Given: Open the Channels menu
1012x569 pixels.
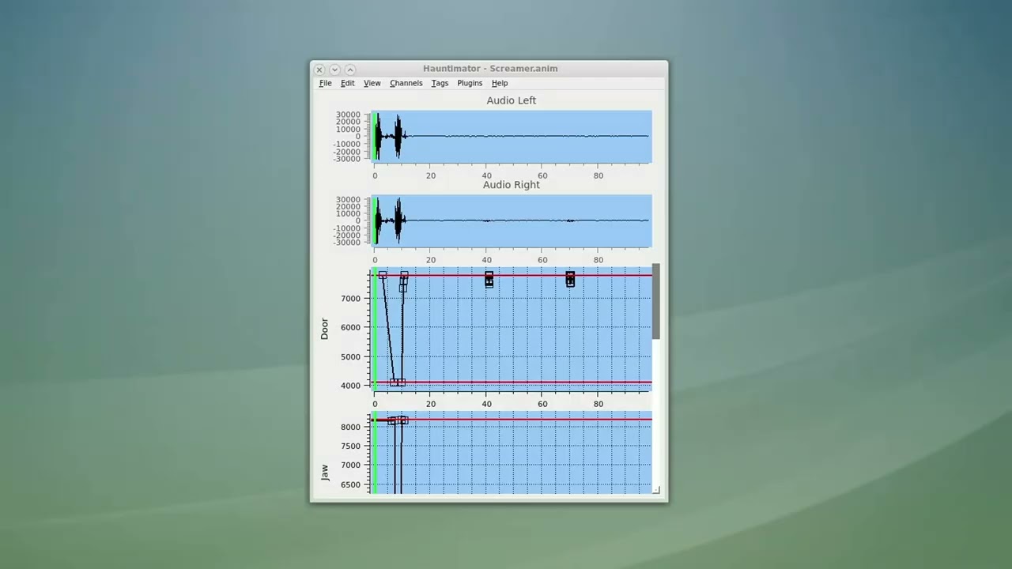Looking at the screenshot, I should click(x=406, y=83).
